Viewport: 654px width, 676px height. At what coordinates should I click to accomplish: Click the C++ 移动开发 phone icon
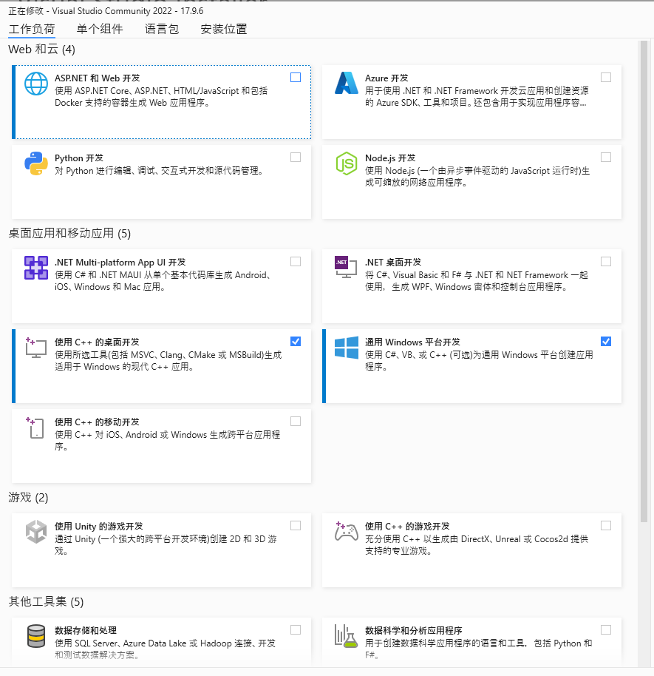[x=35, y=427]
